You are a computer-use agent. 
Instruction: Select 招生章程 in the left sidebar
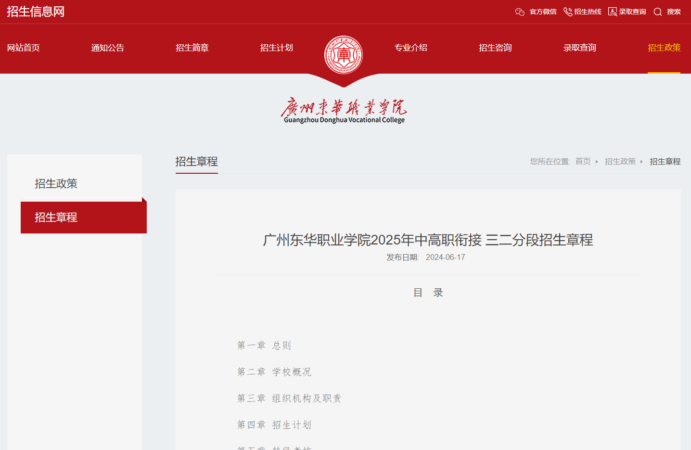point(55,218)
